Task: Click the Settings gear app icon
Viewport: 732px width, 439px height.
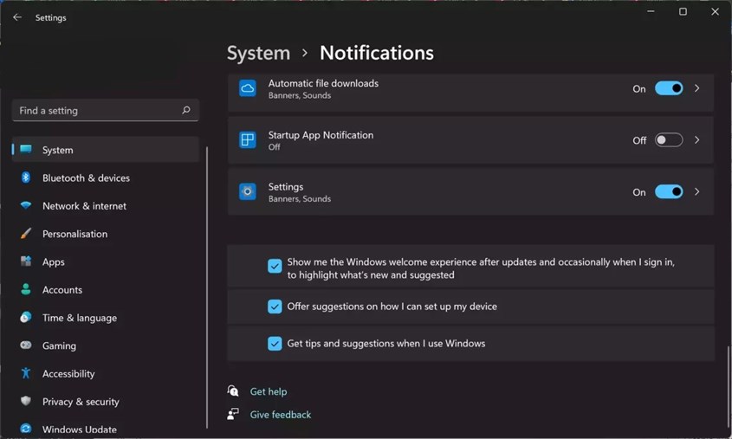Action: [248, 191]
